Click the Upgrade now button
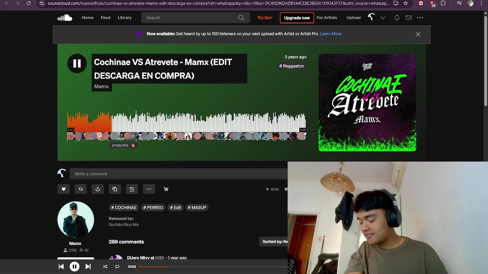This screenshot has height=274, width=488. point(297,18)
